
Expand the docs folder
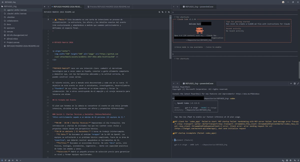pyautogui.click(x=21, y=24)
